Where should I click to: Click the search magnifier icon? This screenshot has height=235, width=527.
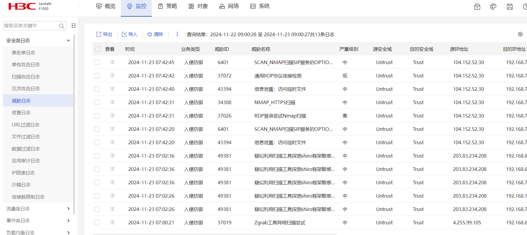coord(61,26)
